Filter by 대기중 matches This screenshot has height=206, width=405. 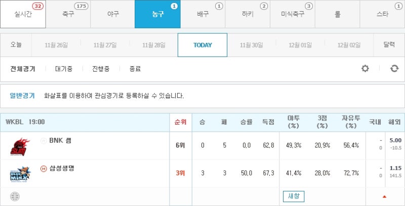click(63, 69)
